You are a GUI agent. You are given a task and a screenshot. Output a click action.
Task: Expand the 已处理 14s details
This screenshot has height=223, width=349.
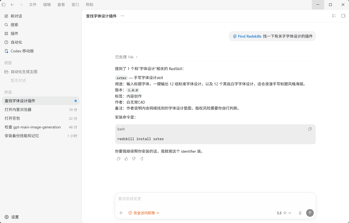pyautogui.click(x=127, y=57)
